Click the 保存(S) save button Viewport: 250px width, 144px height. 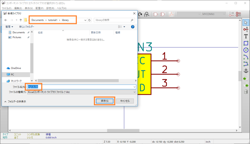(105, 101)
